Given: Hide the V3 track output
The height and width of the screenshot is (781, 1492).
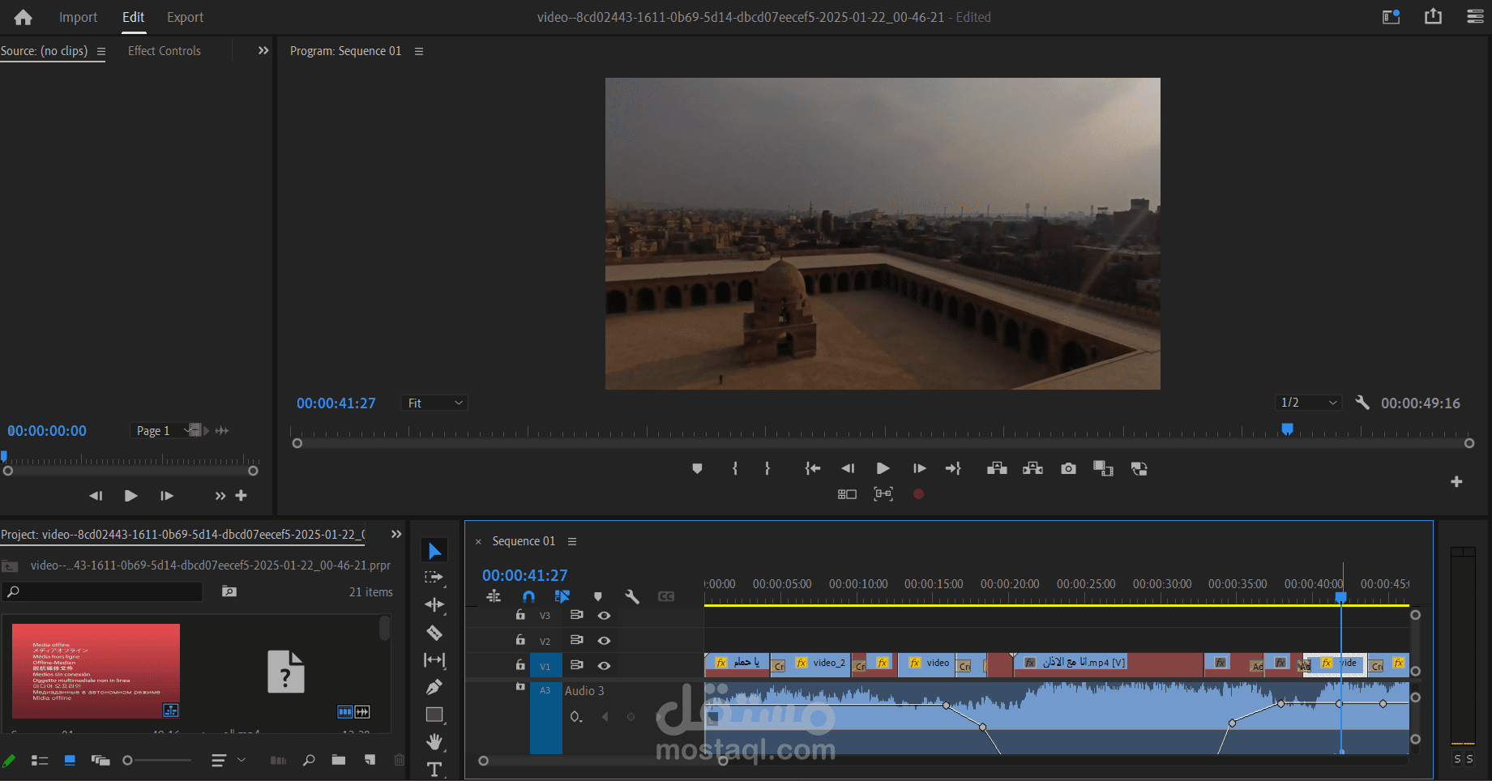Looking at the screenshot, I should [604, 616].
